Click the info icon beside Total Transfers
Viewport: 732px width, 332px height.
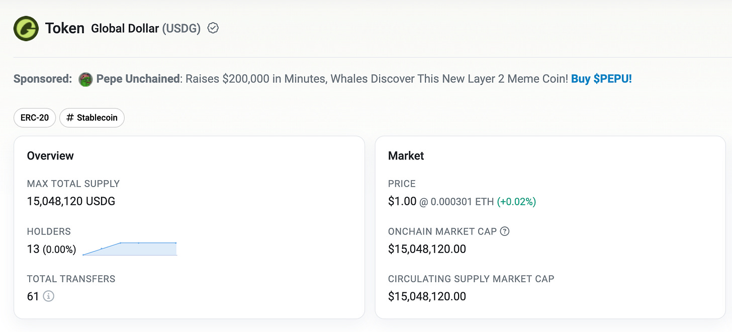pyautogui.click(x=48, y=296)
